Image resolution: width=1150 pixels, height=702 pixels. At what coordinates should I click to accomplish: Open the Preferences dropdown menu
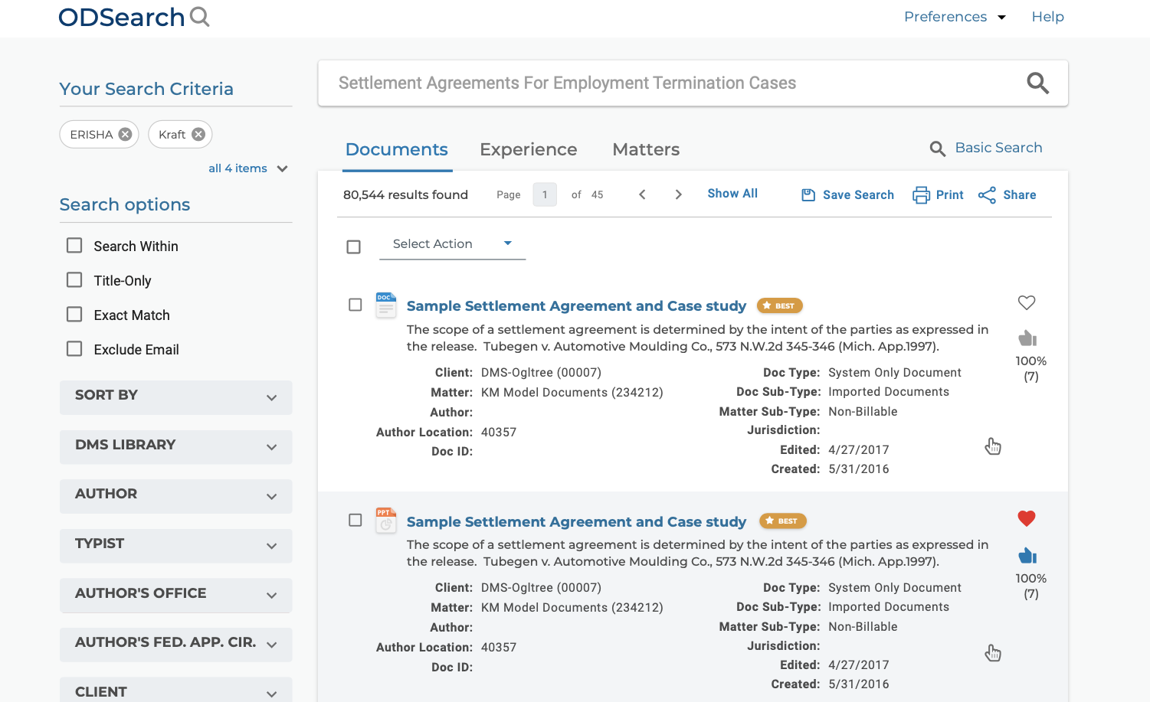[x=955, y=17]
